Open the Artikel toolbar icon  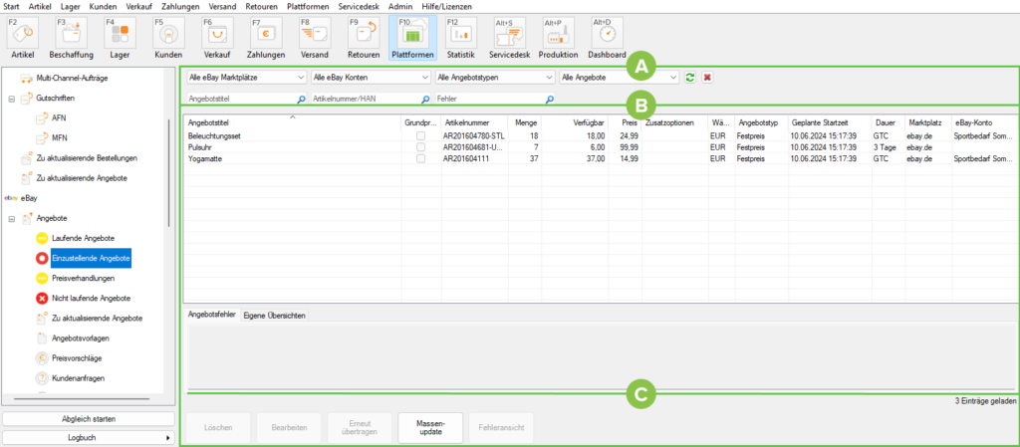[22, 37]
